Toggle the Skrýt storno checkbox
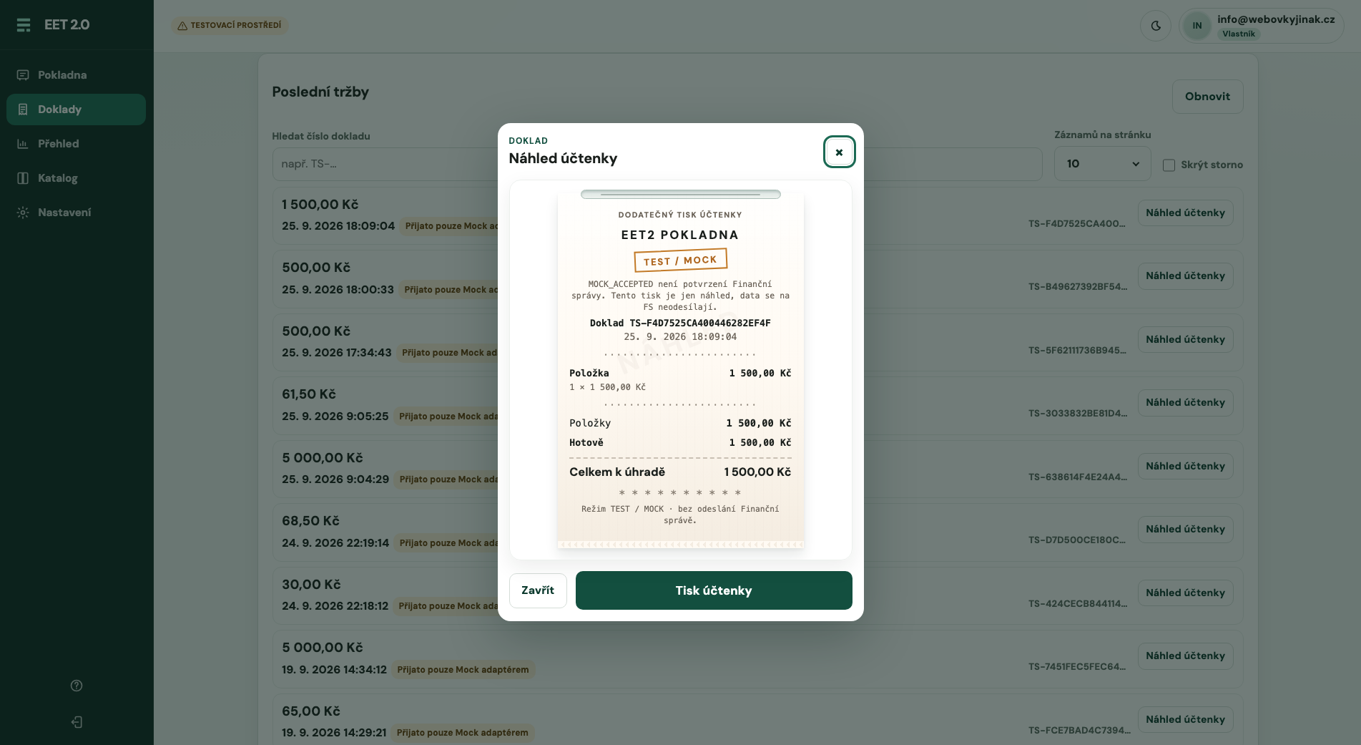Screen dimensions: 1361x745 click(1169, 165)
